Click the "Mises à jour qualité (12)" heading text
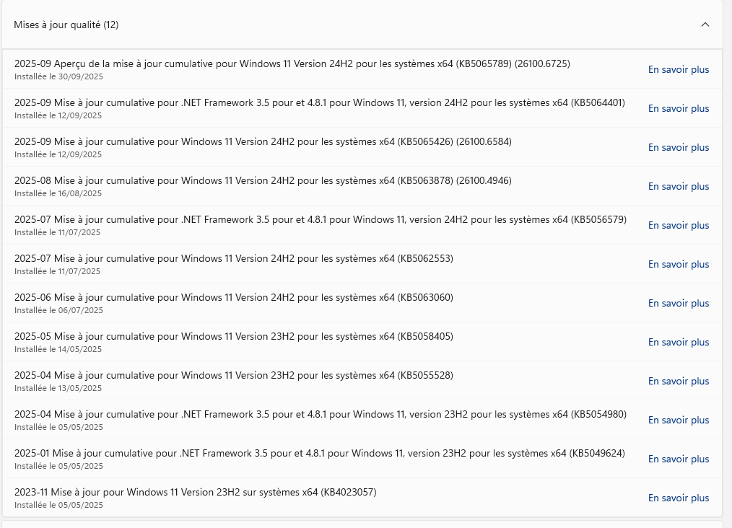Screen dimensions: 732x528 (x=66, y=25)
